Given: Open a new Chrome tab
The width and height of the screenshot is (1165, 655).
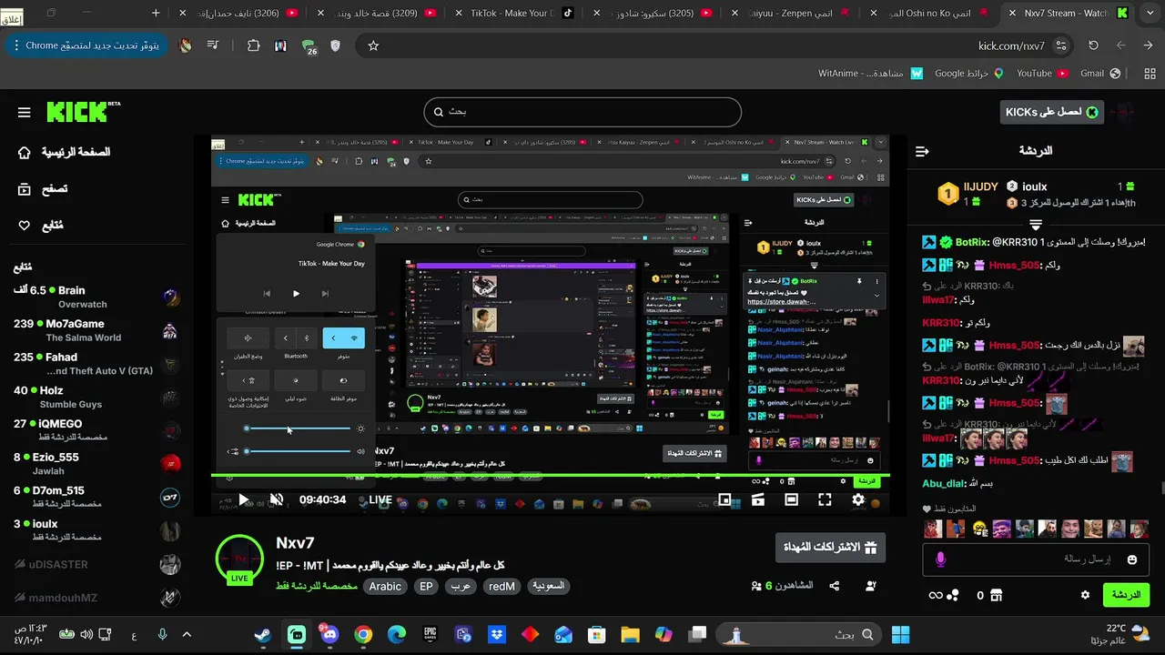Looking at the screenshot, I should (156, 13).
